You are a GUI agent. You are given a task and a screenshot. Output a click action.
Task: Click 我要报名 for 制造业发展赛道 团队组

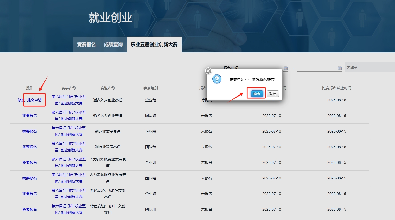(x=30, y=147)
